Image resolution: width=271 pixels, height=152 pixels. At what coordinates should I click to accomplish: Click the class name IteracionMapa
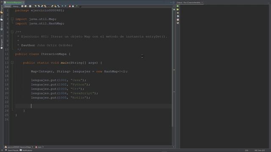tap(54, 54)
